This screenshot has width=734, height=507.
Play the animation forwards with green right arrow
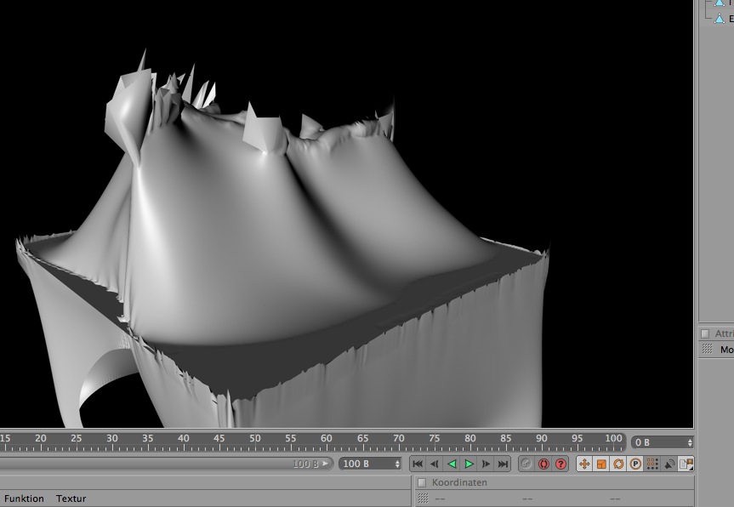(469, 464)
